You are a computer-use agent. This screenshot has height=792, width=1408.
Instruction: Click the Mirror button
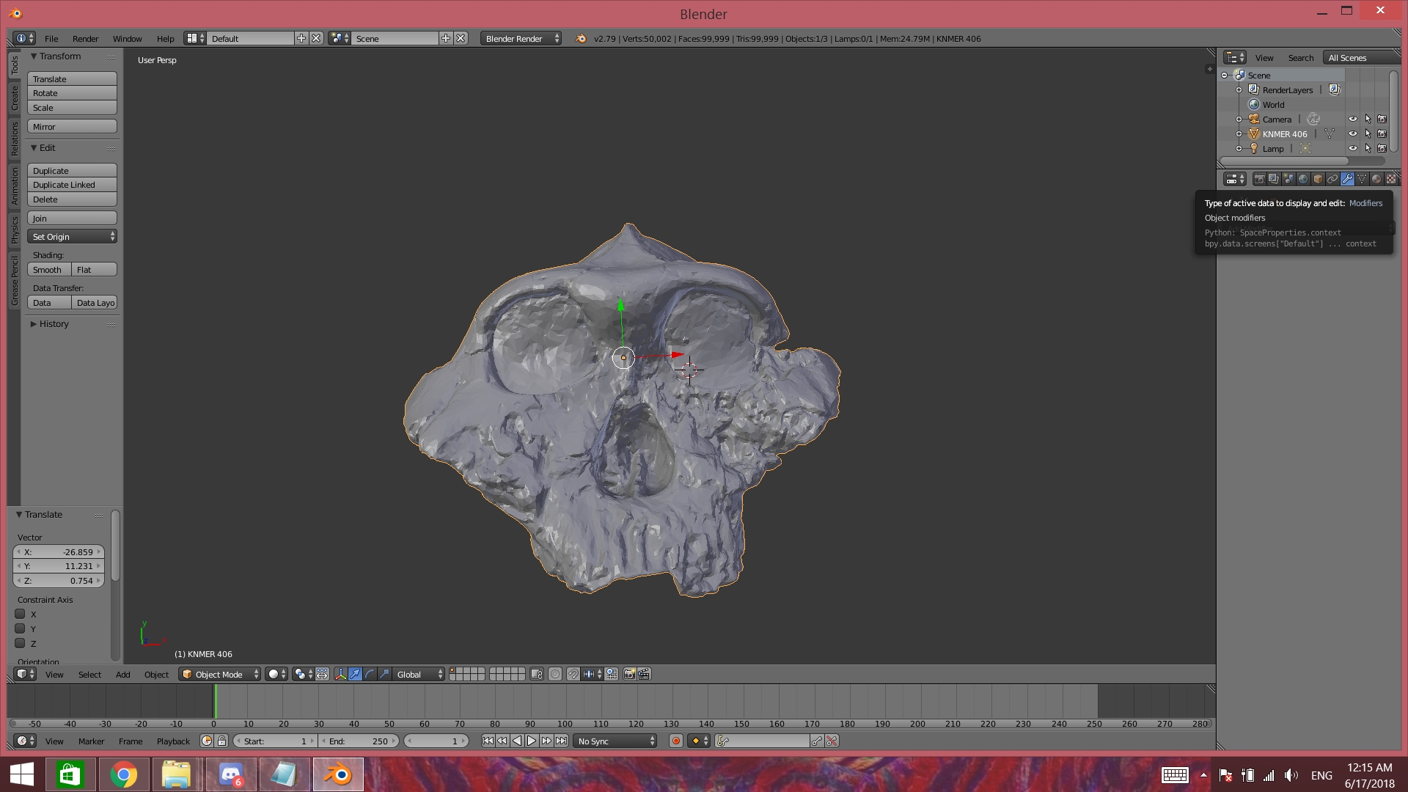(x=72, y=126)
